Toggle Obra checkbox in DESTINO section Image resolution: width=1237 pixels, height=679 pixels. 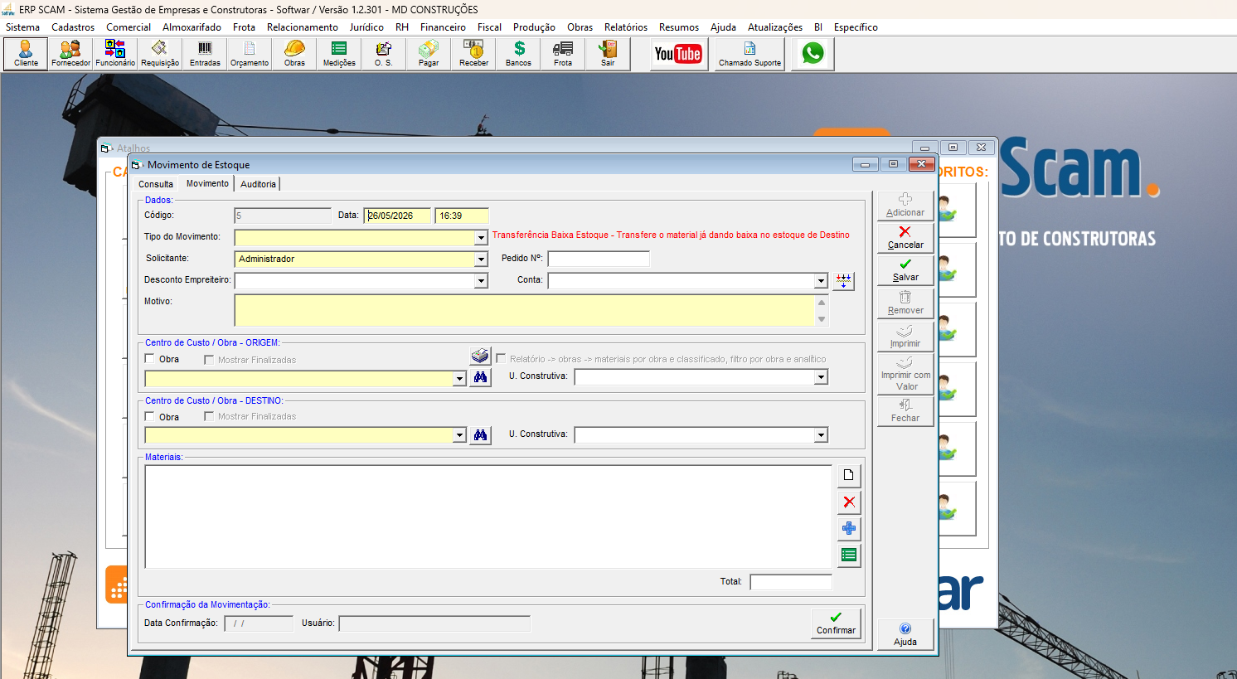pos(150,417)
